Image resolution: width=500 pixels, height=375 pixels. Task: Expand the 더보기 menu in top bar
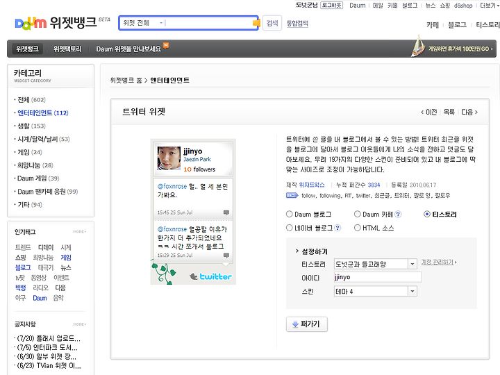(x=490, y=6)
